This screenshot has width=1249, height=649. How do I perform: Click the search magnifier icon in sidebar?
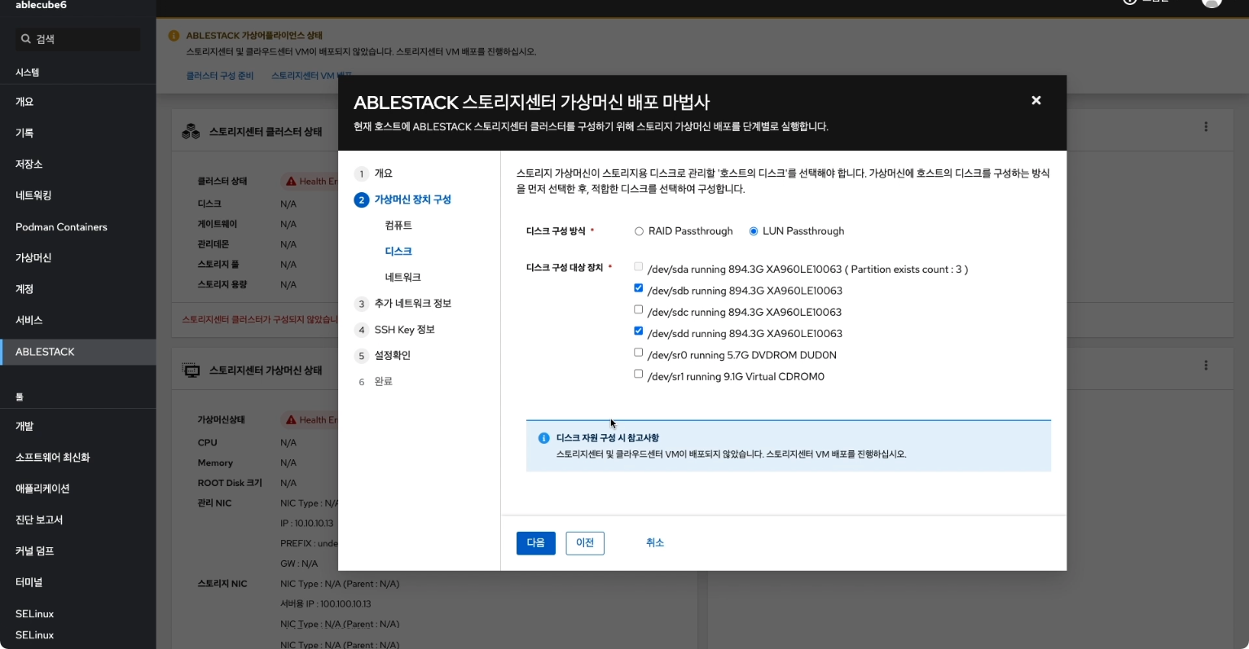[x=26, y=39]
